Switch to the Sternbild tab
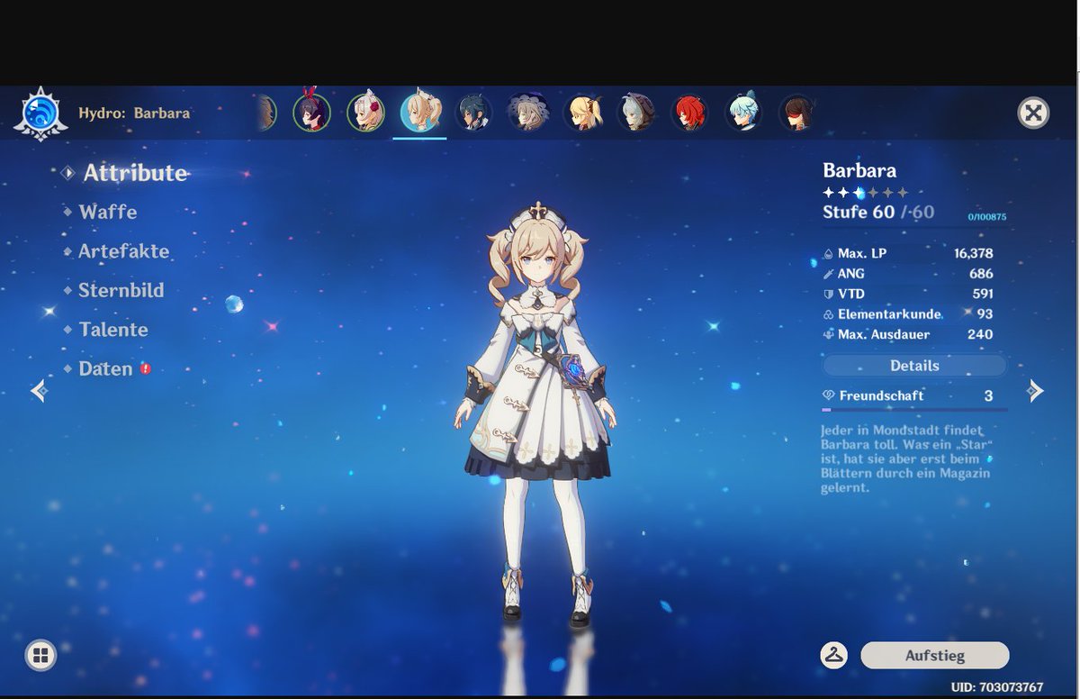This screenshot has height=699, width=1080. point(121,290)
